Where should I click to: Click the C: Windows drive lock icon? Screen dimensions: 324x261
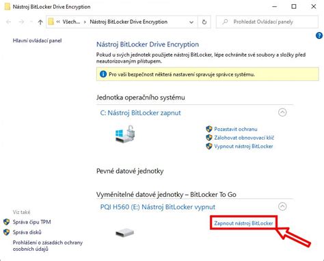pos(125,134)
